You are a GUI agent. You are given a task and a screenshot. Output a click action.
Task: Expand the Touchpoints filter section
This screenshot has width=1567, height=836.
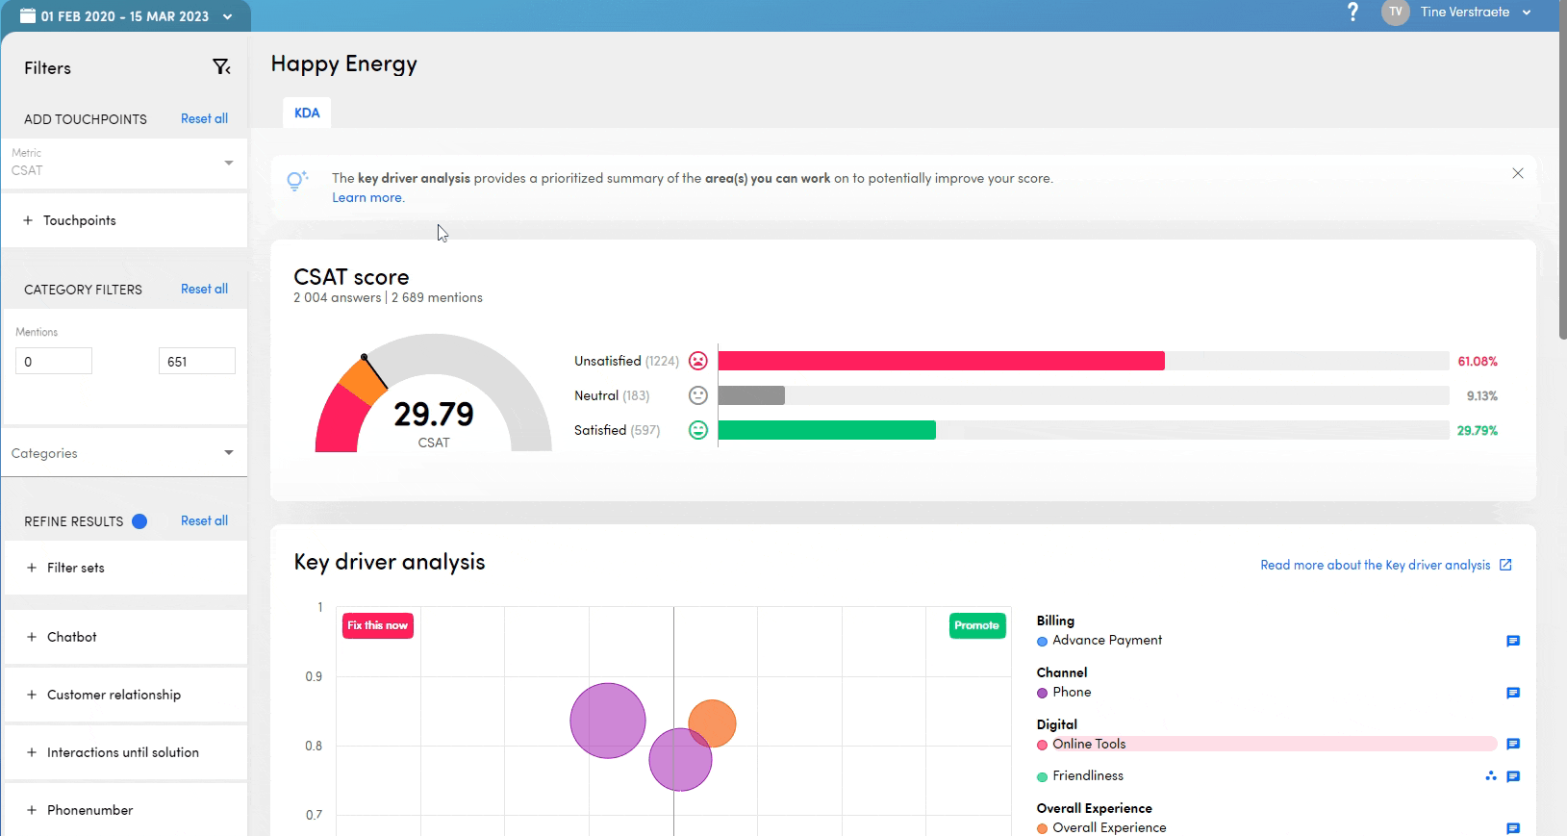coord(79,220)
